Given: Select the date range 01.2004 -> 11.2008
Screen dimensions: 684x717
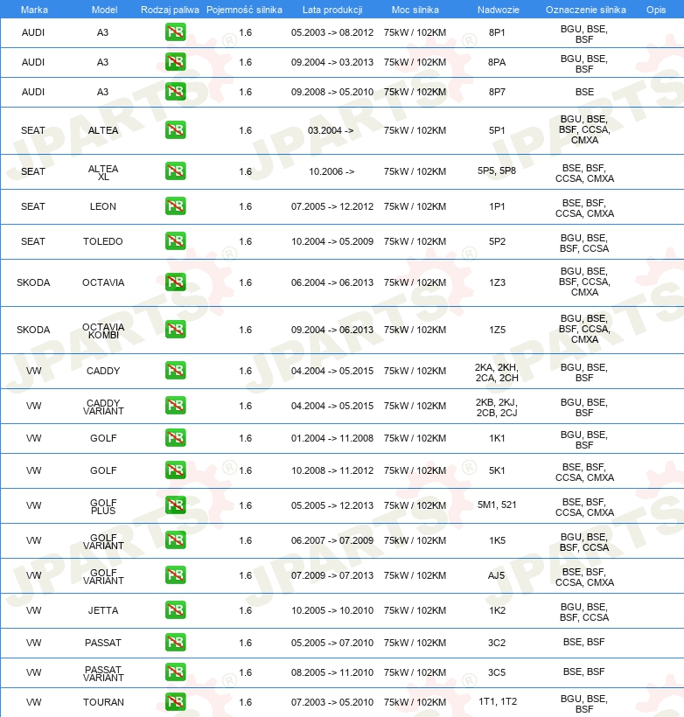Looking at the screenshot, I should pyautogui.click(x=332, y=438).
